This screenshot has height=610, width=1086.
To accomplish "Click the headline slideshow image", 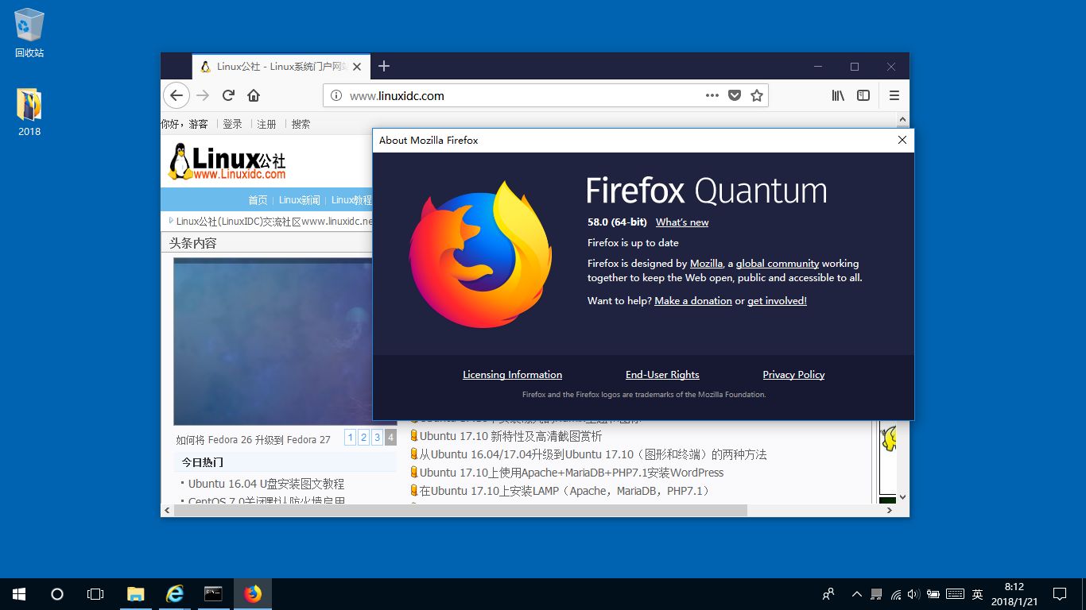I will click(x=273, y=341).
